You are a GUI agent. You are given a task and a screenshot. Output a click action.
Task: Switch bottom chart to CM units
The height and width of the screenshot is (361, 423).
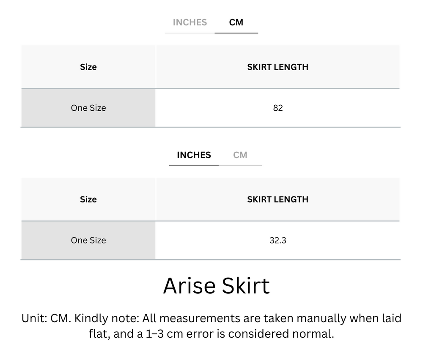point(241,155)
